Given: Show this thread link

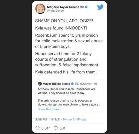Looking at the screenshot, I should pos(49,109).
